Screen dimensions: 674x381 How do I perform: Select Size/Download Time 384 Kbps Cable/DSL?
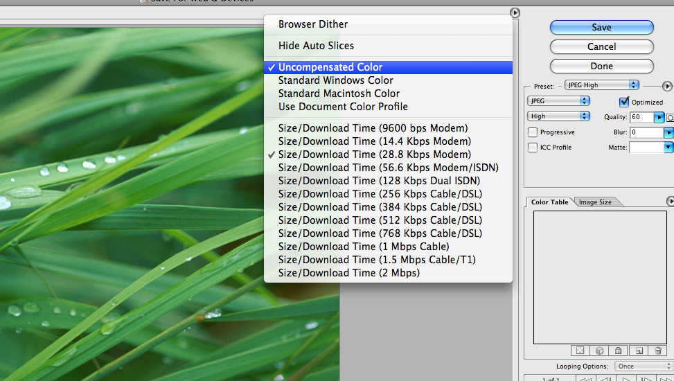point(388,207)
